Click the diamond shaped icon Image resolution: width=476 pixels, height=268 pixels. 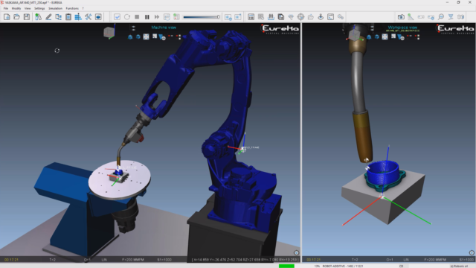click(x=291, y=17)
